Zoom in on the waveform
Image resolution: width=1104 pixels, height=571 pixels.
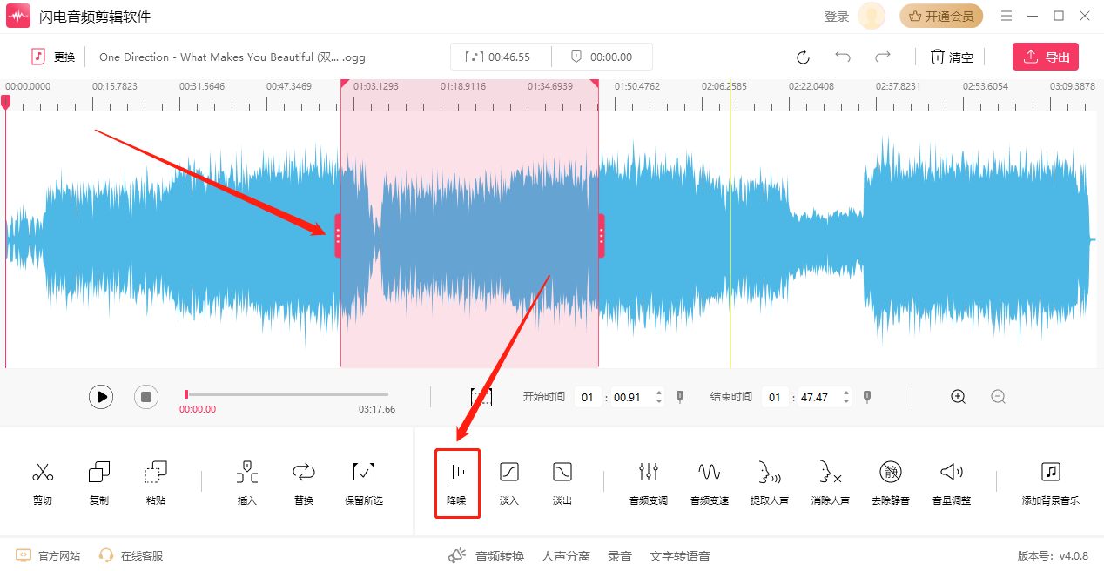point(959,397)
